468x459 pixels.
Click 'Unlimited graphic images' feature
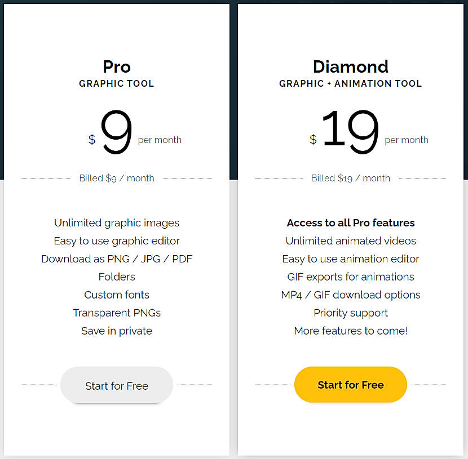pyautogui.click(x=116, y=222)
